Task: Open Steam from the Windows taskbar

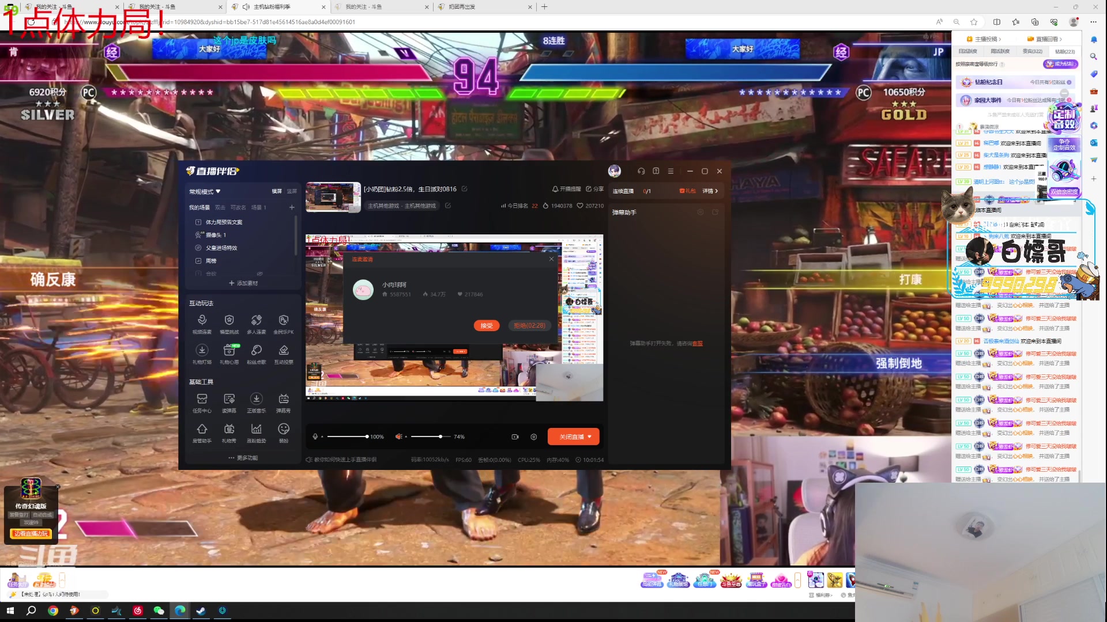Action: coord(201,610)
